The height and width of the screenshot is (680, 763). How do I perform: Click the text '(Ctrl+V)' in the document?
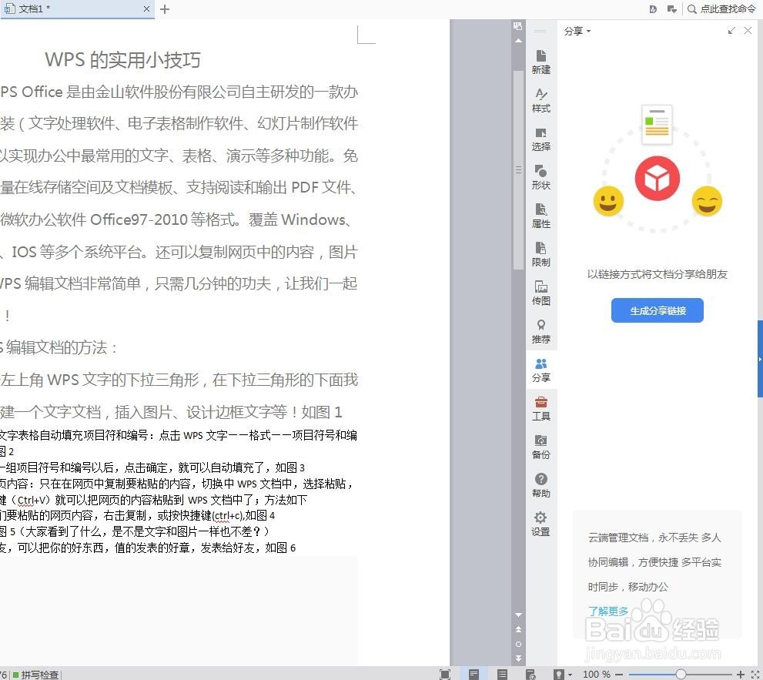(x=32, y=500)
